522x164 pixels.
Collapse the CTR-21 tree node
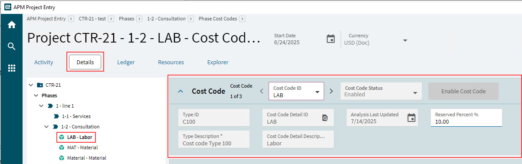point(31,85)
